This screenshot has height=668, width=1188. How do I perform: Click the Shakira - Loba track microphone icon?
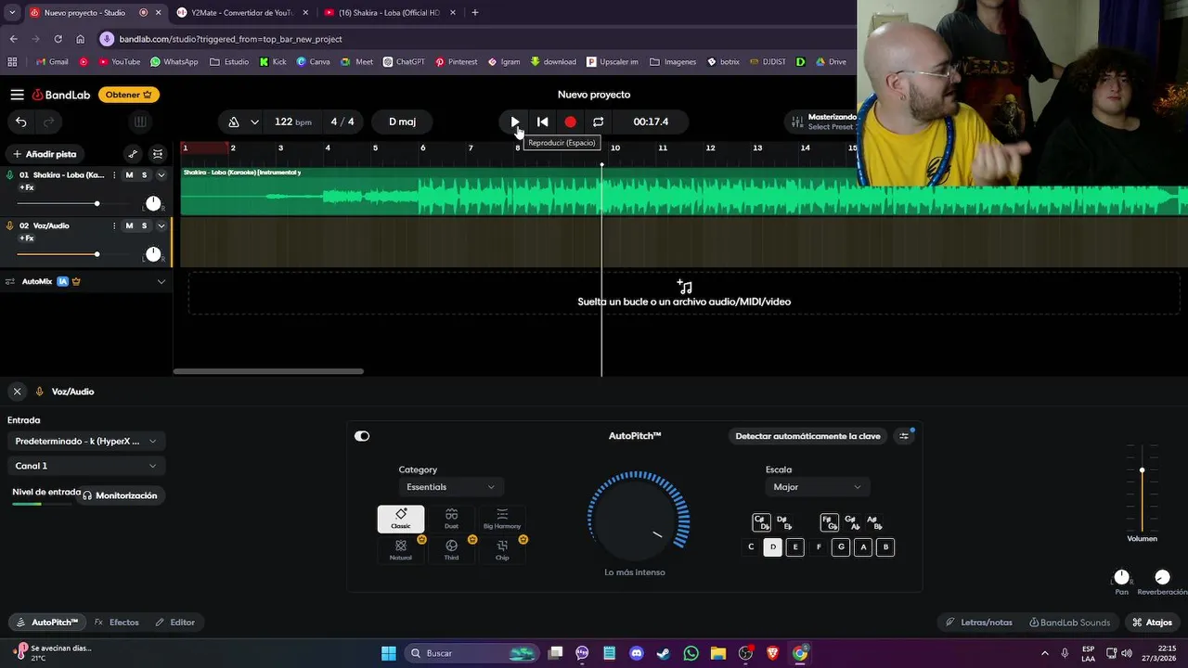pyautogui.click(x=10, y=174)
